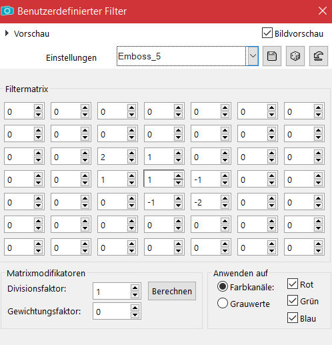Increase row four, fifth column -1 cell
The image size is (332, 345).
225,176
